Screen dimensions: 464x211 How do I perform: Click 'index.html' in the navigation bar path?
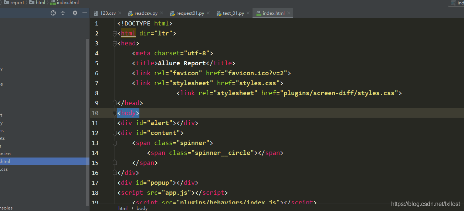[x=68, y=3]
